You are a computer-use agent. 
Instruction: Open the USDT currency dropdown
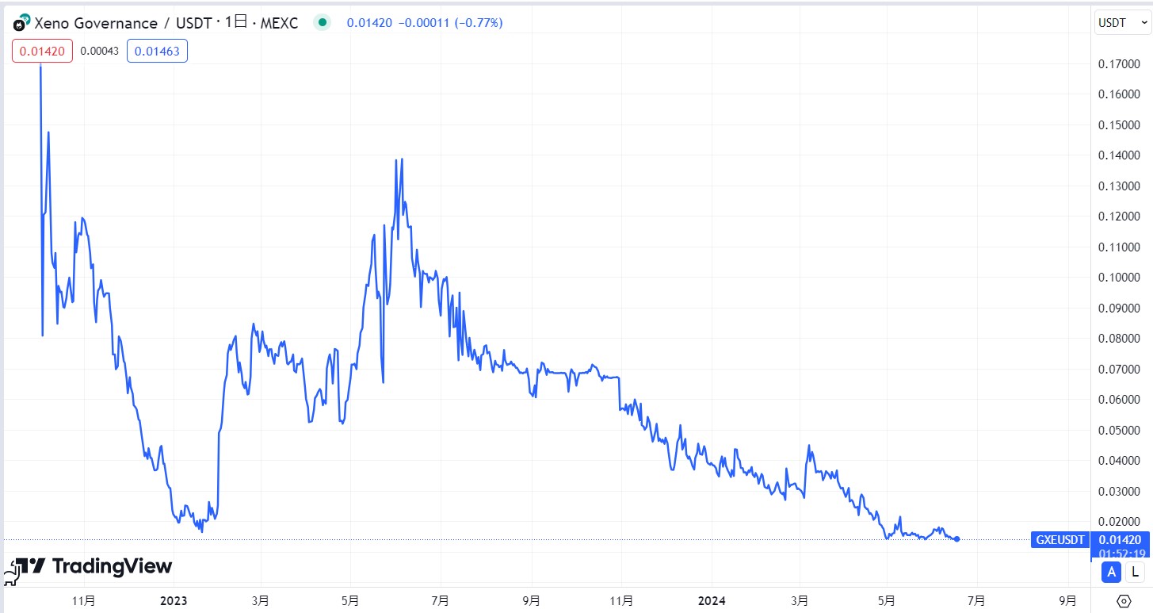[1121, 22]
